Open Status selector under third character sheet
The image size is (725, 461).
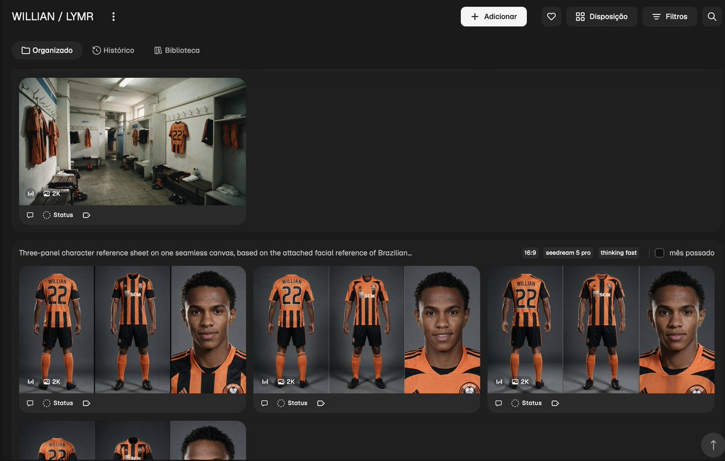tap(526, 403)
